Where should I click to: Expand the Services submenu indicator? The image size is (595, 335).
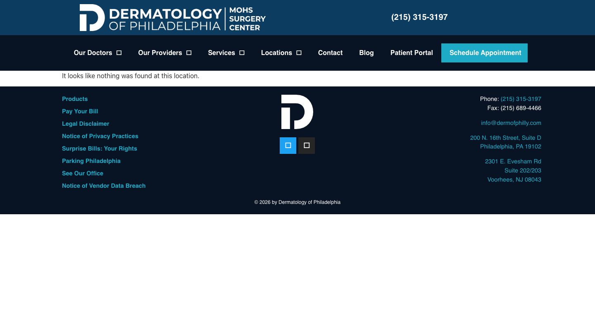(242, 53)
